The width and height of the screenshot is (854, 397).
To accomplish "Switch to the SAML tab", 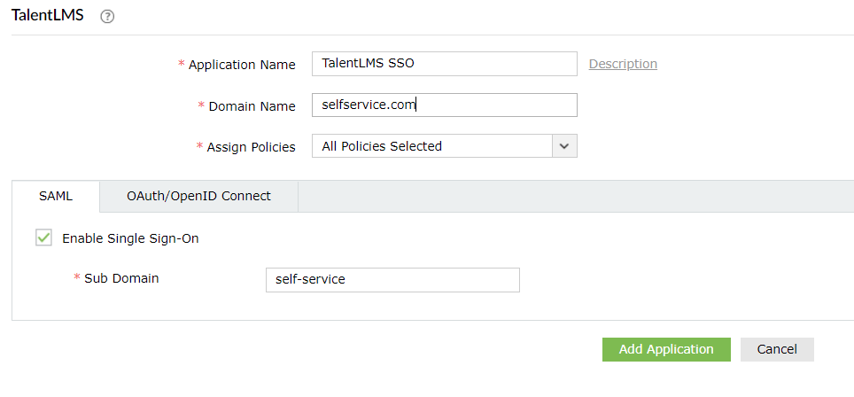I will point(56,196).
